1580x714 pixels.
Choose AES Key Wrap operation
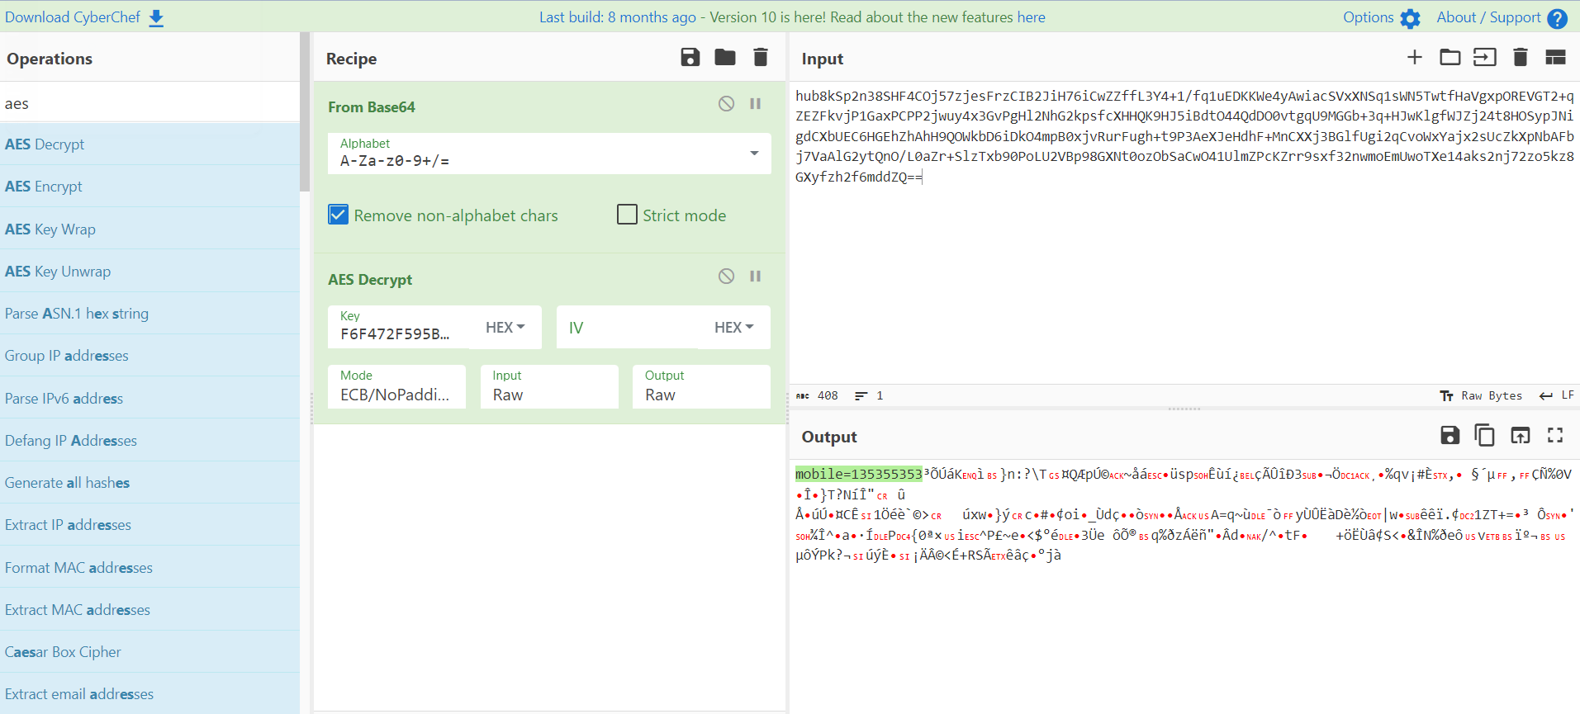coord(50,229)
